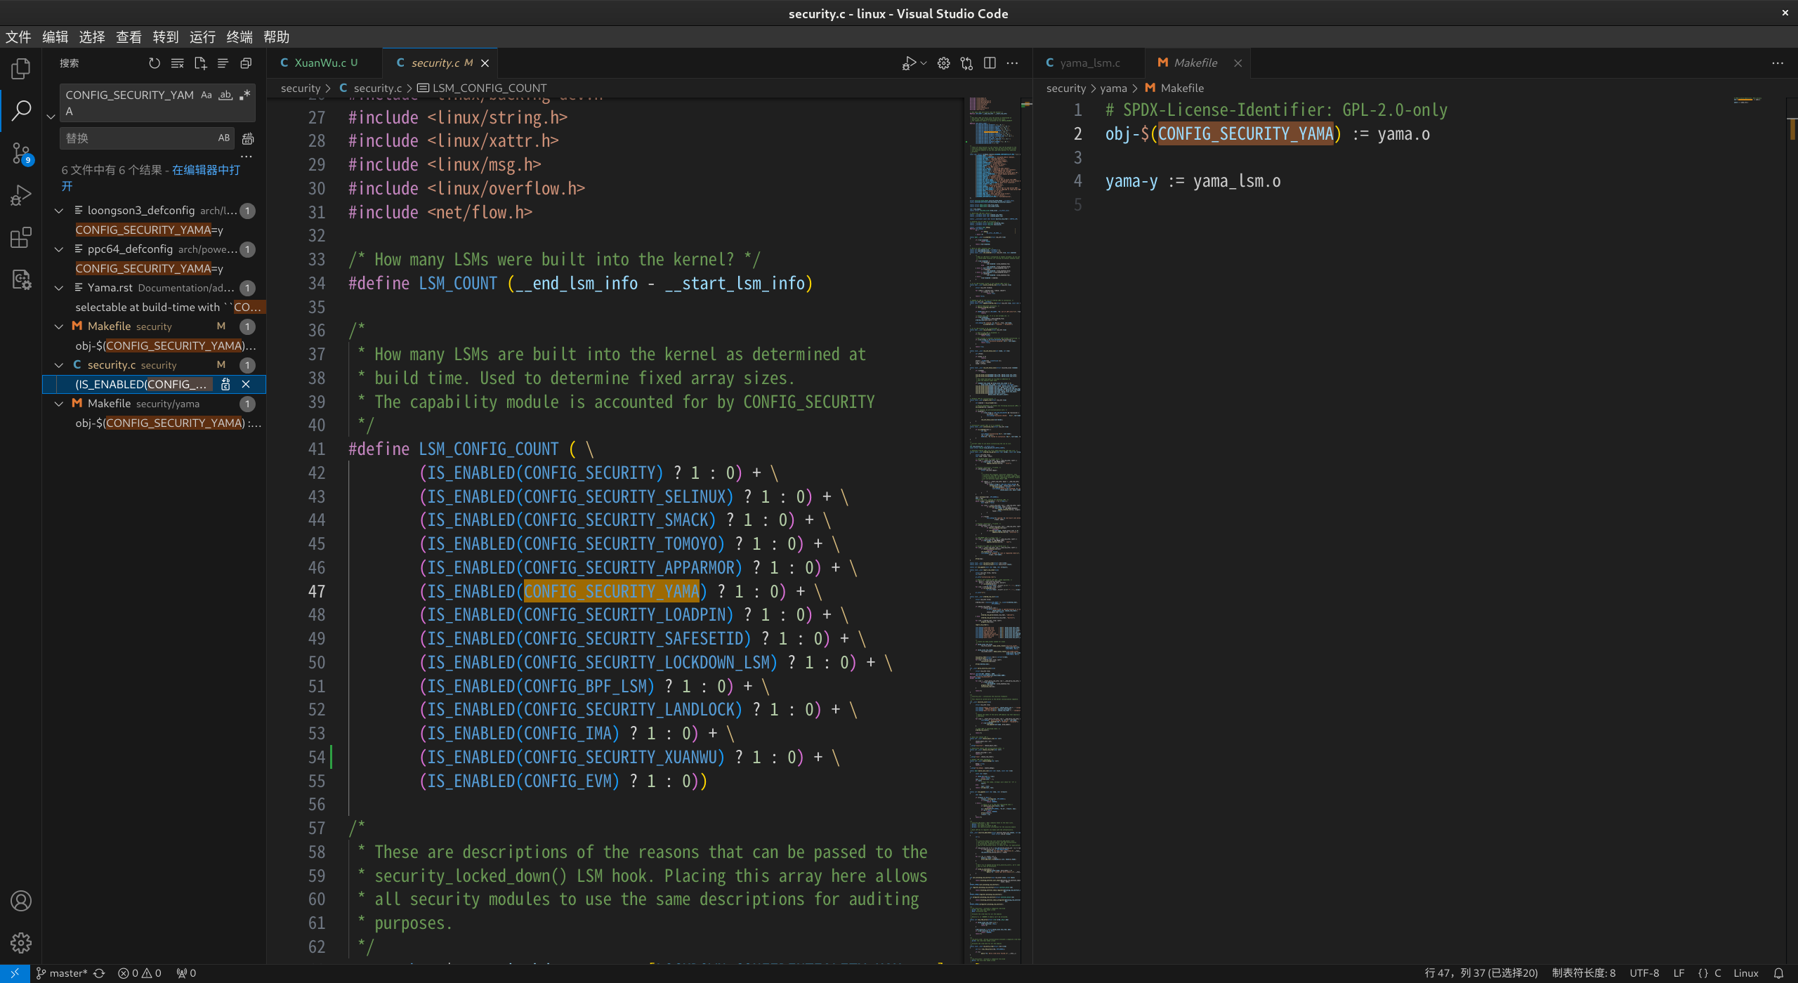Open 'selectable at build-time' Yama.rst result
Viewport: 1798px width, 983px height.
tap(169, 307)
